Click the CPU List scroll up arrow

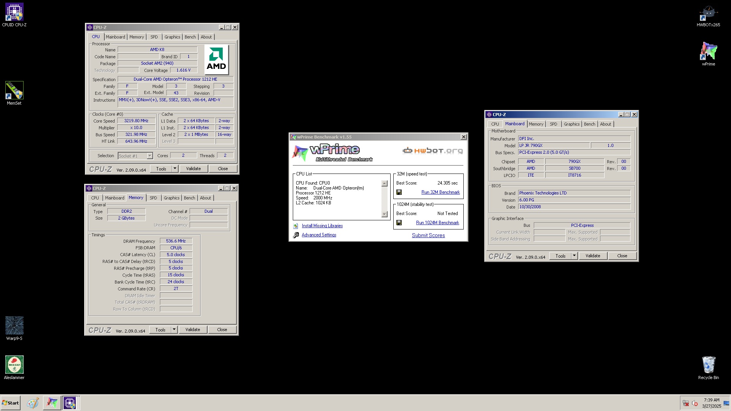point(385,183)
